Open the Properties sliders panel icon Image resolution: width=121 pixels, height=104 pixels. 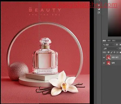(x=99, y=5)
